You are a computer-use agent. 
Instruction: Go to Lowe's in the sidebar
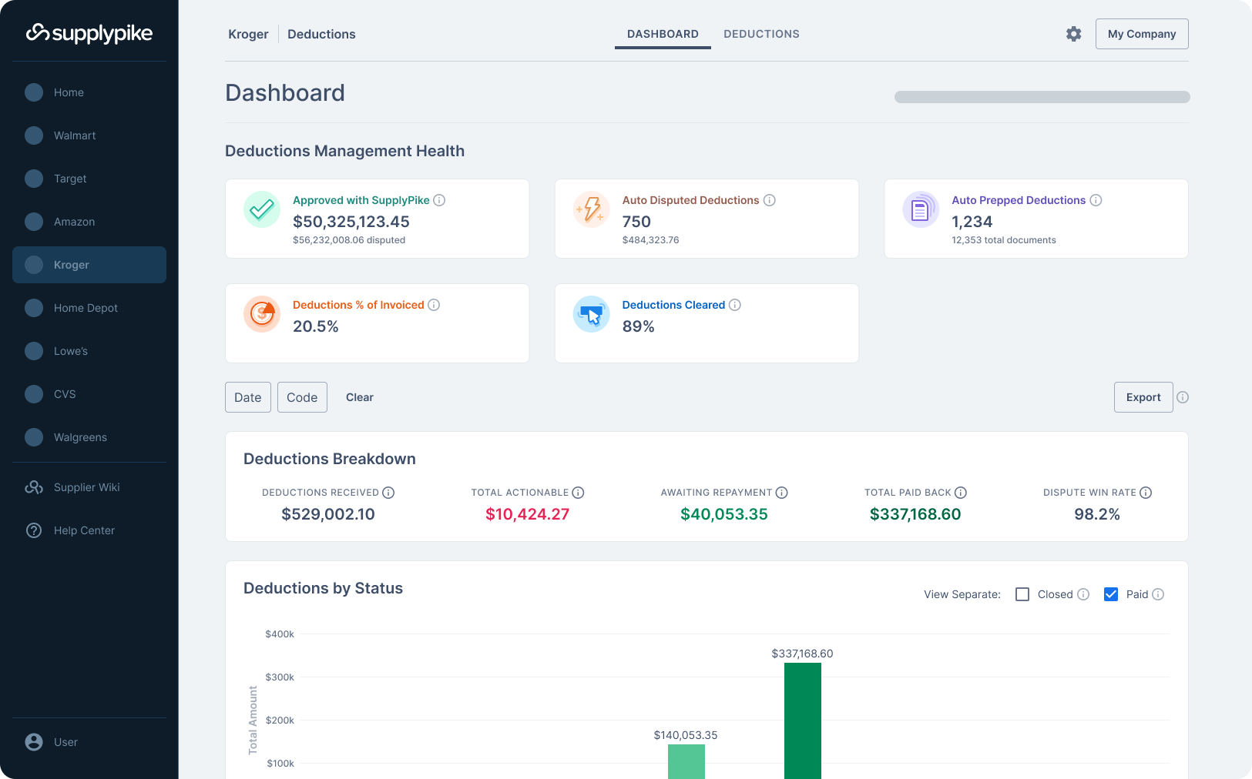[89, 351]
